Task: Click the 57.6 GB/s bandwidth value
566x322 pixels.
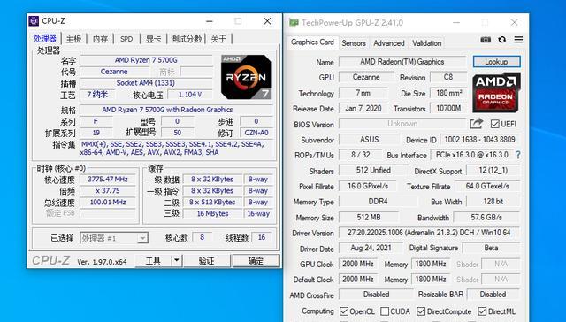Action: 486,218
